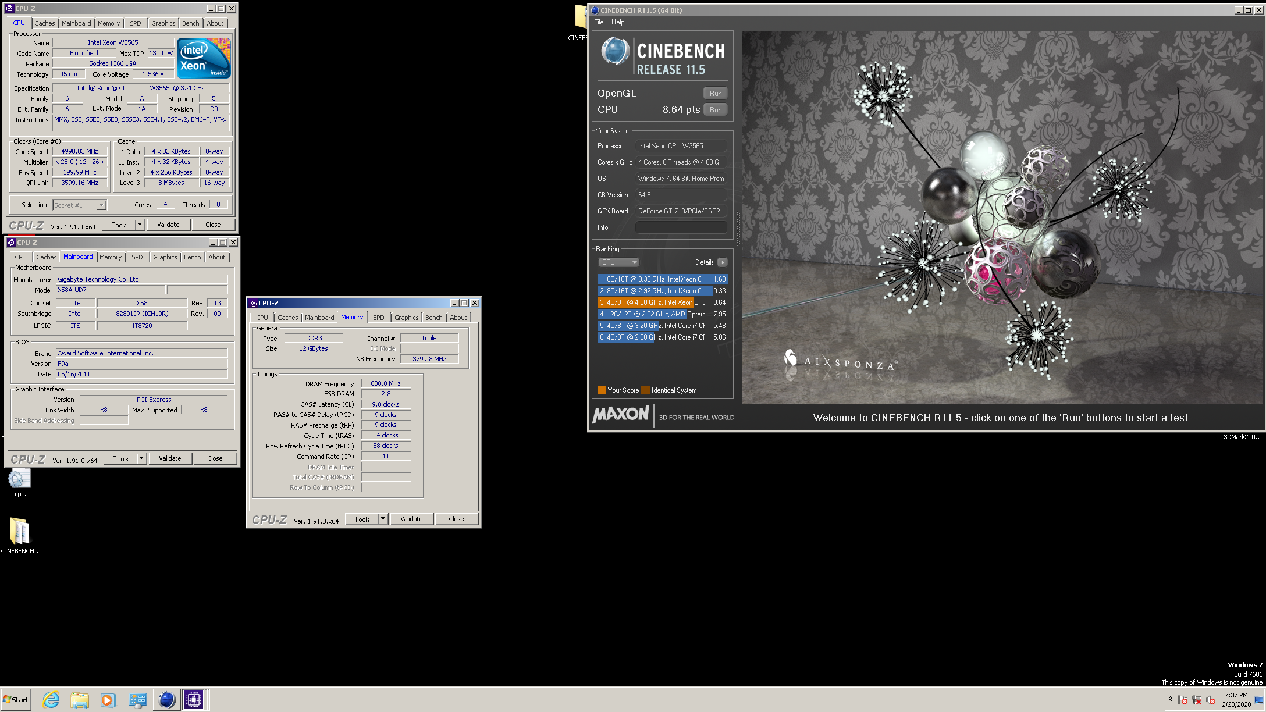Click the 3DMark200... desktop label
This screenshot has height=712, width=1266.
(x=1243, y=437)
